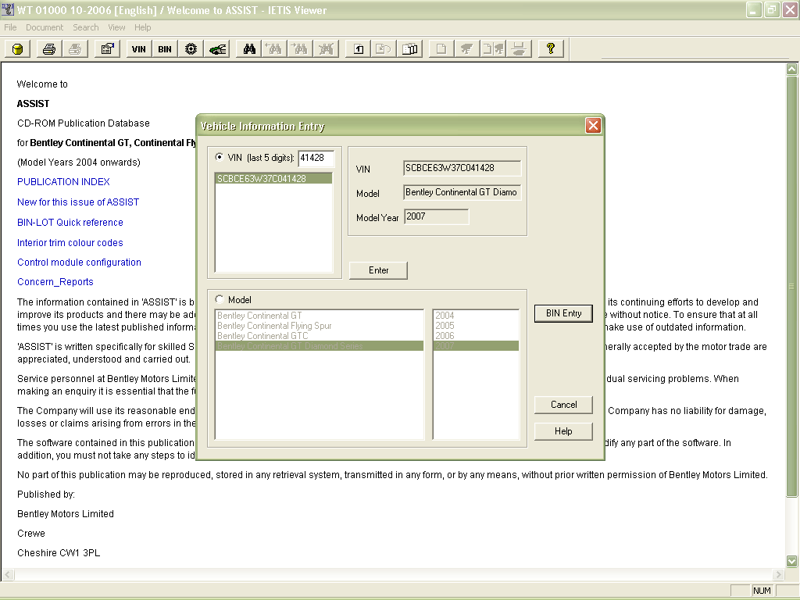800x600 pixels.
Task: Click the horizontal scrollbar left arrow
Action: (7, 574)
